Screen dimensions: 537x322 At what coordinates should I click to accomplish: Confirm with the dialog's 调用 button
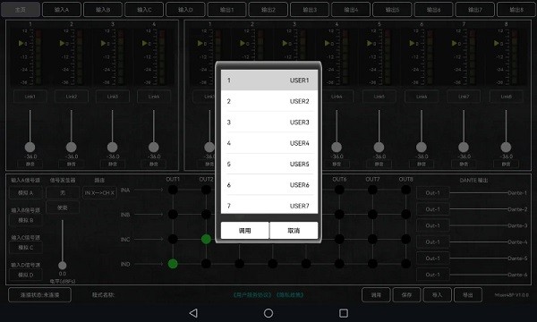click(x=245, y=230)
